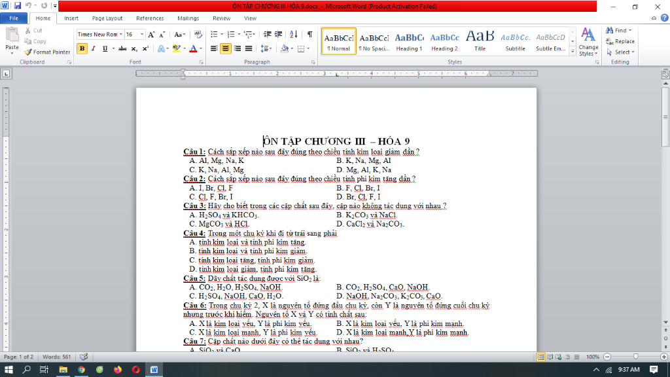Apply the No Spacing style
670x377 pixels.
click(374, 41)
